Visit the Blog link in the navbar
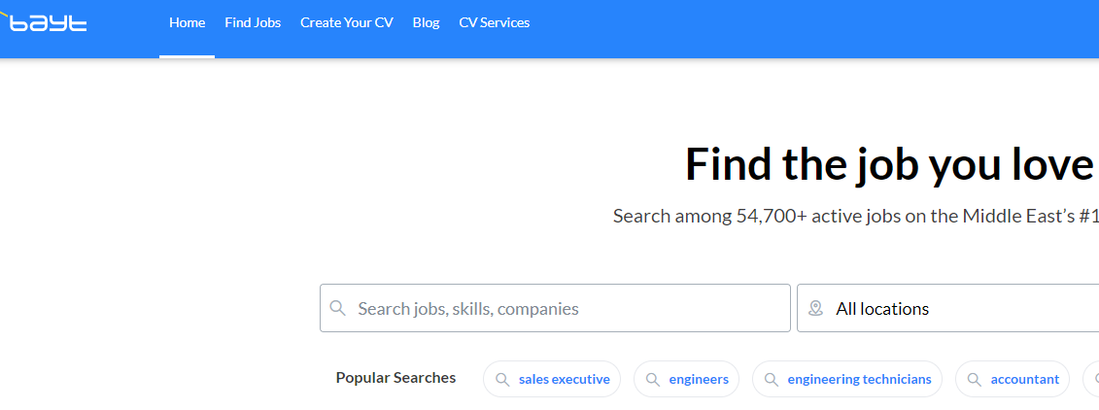Image resolution: width=1099 pixels, height=410 pixels. (x=426, y=22)
